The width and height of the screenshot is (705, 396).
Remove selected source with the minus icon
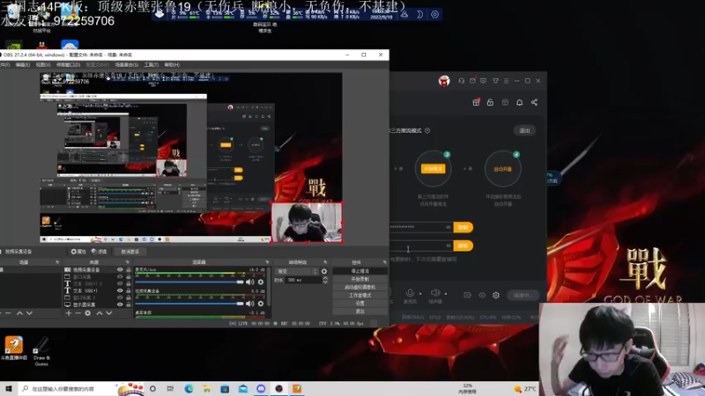78,313
